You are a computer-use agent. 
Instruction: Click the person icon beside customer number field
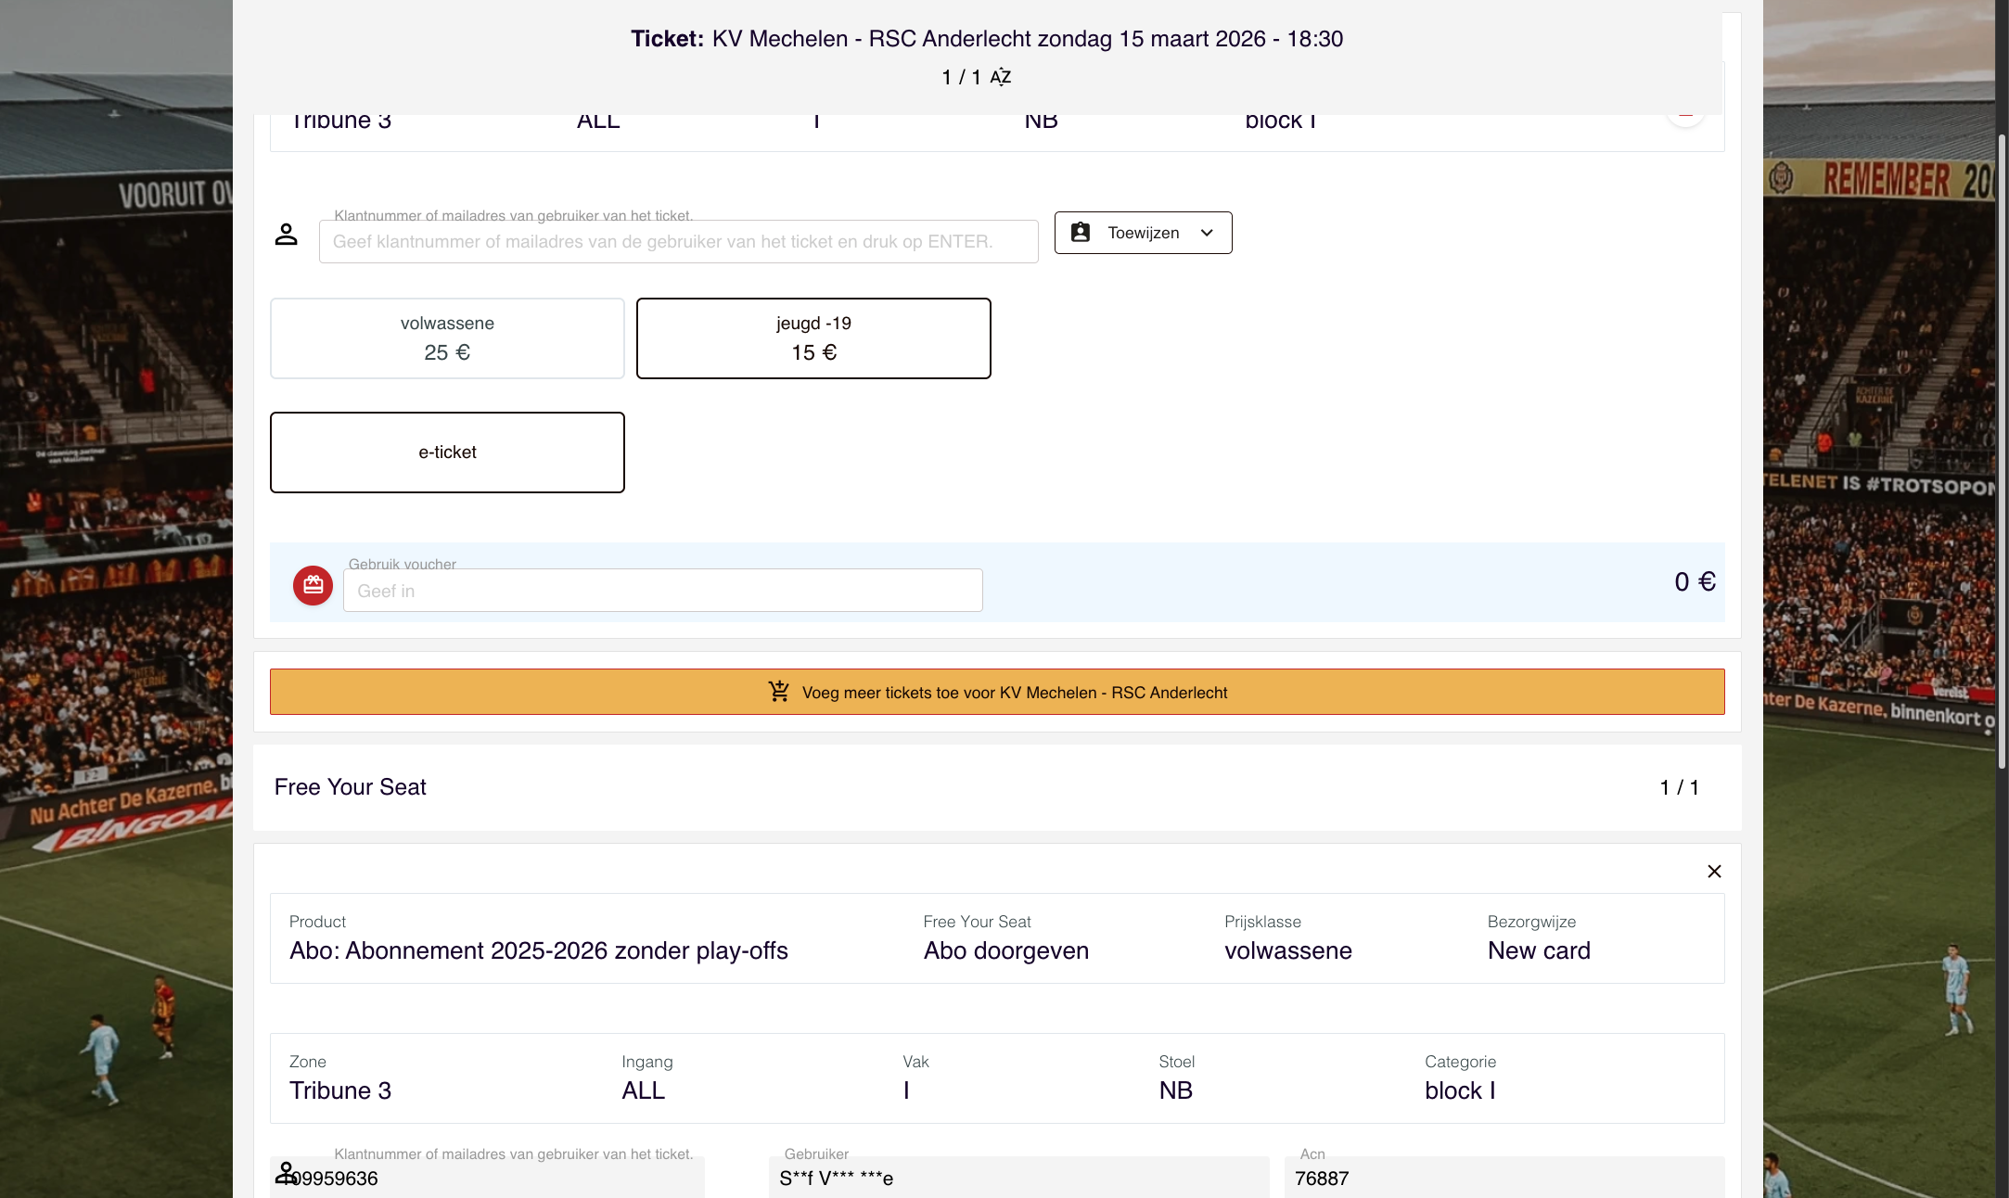286,235
